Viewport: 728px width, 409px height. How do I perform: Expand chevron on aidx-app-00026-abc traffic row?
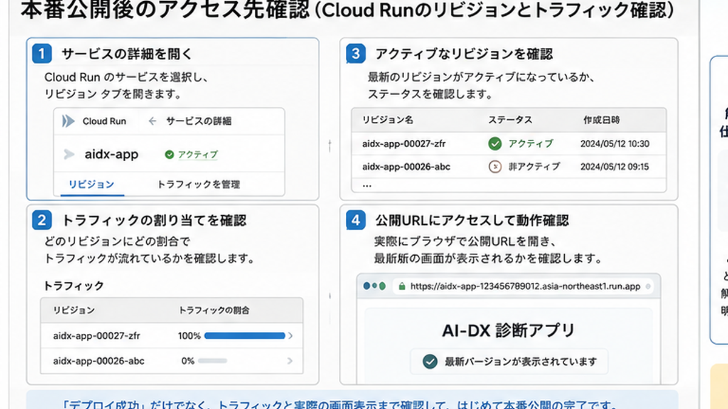coord(290,361)
